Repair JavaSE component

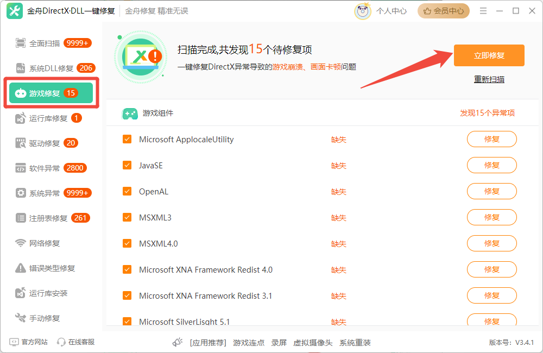point(492,165)
